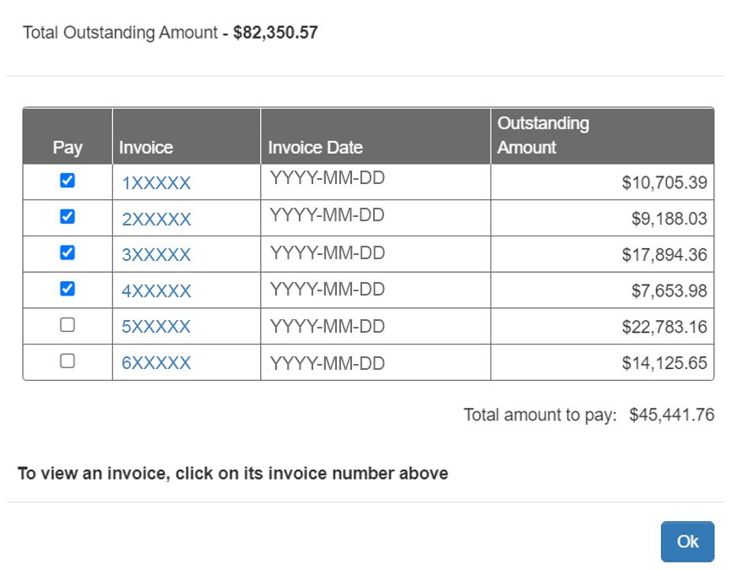This screenshot has width=737, height=570.
Task: Open invoice 6XXXXX
Action: pyautogui.click(x=156, y=362)
